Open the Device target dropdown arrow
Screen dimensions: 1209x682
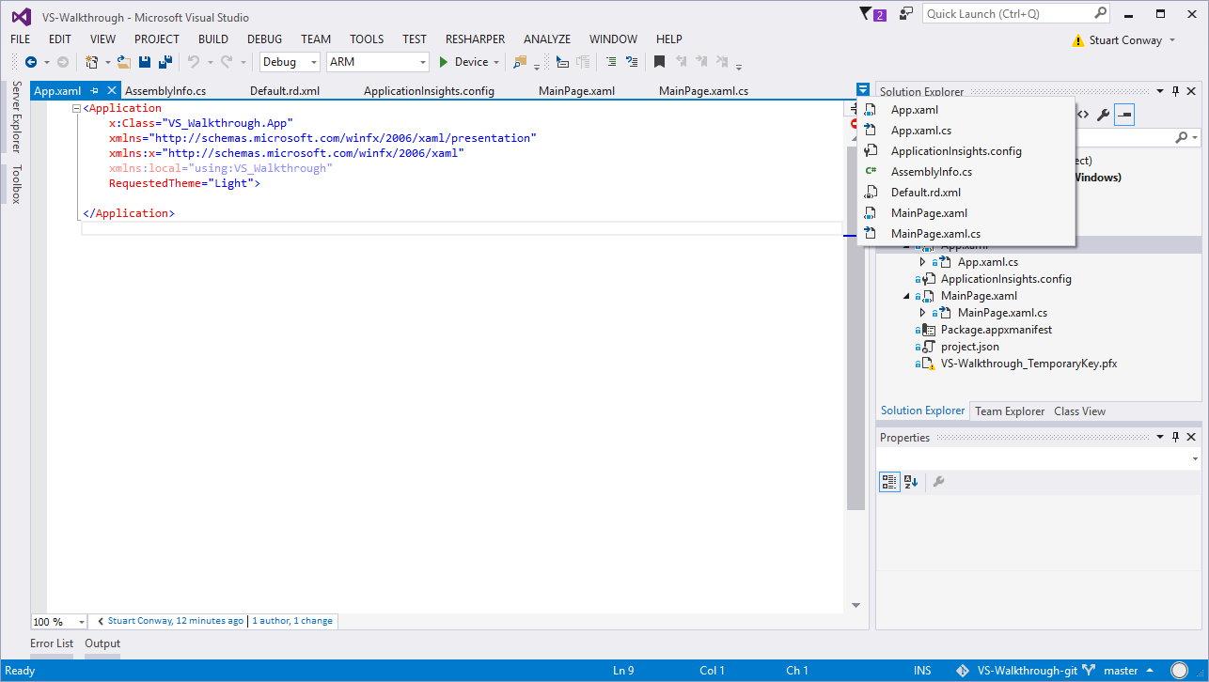pyautogui.click(x=497, y=62)
